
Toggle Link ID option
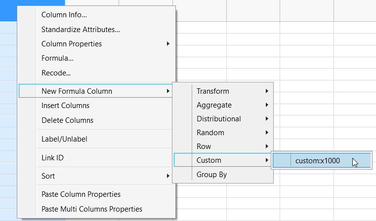[52, 158]
